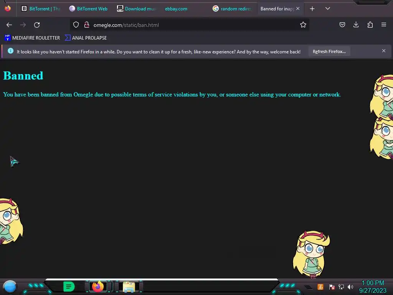The width and height of the screenshot is (393, 295).
Task: Open the Start orb button
Action: (10, 287)
